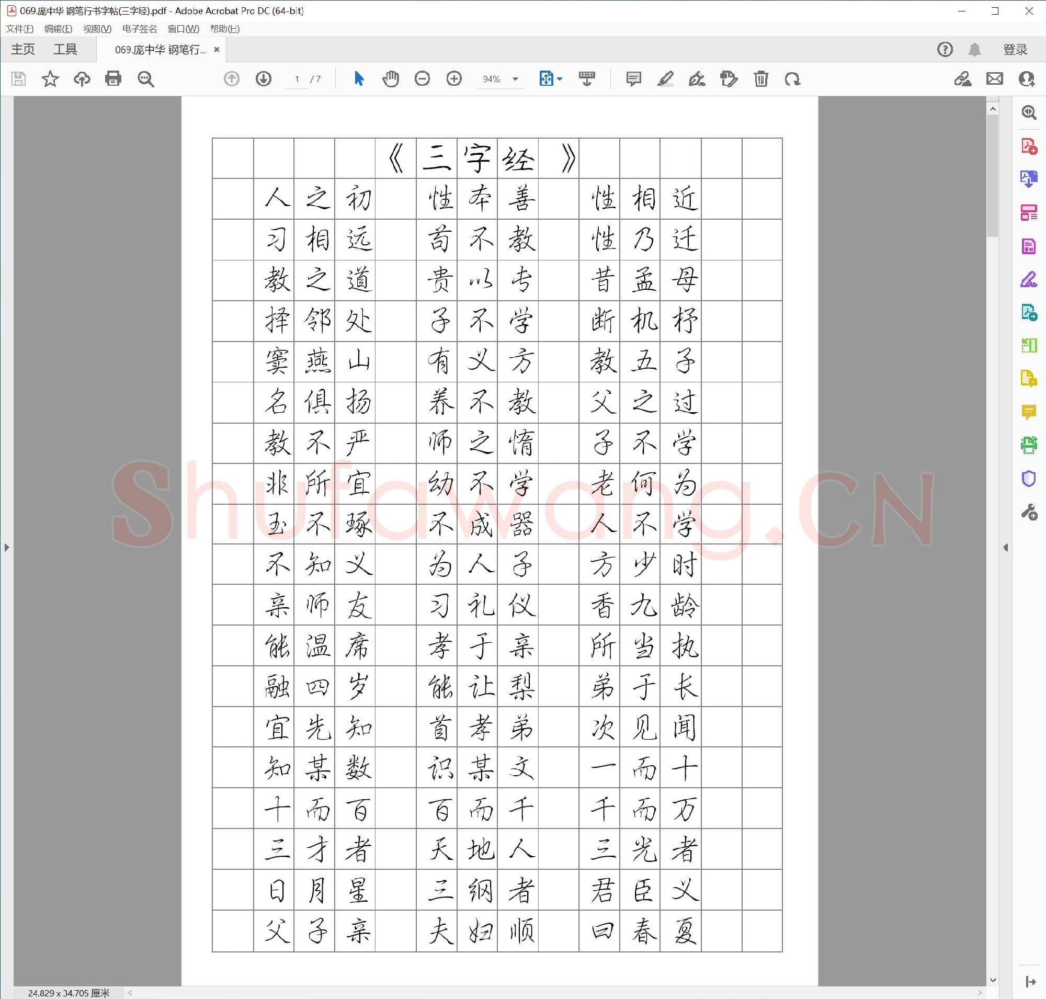
Task: Click the Zoom in plus button
Action: click(454, 79)
